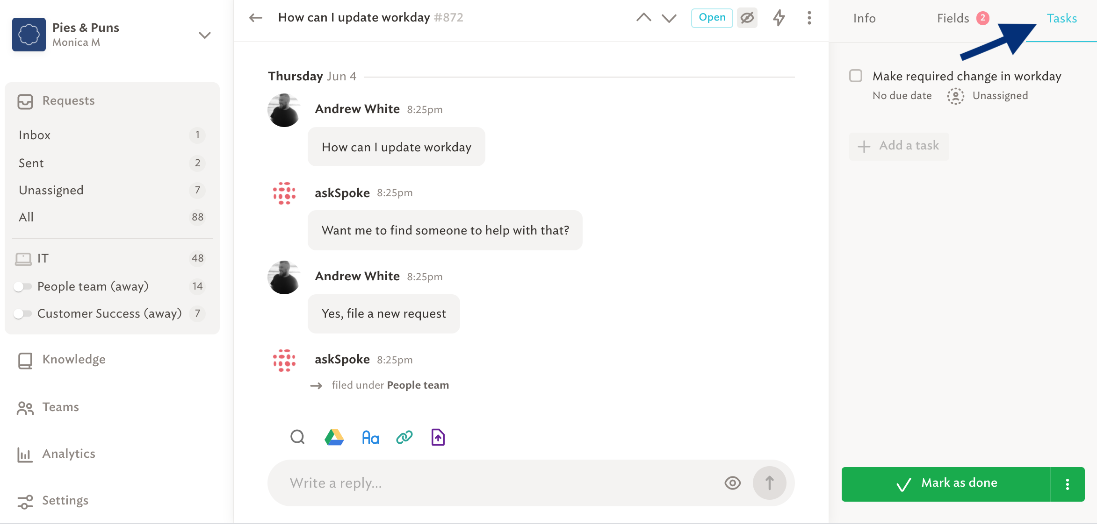Expand the workspace switcher chevron
The height and width of the screenshot is (525, 1097).
205,35
